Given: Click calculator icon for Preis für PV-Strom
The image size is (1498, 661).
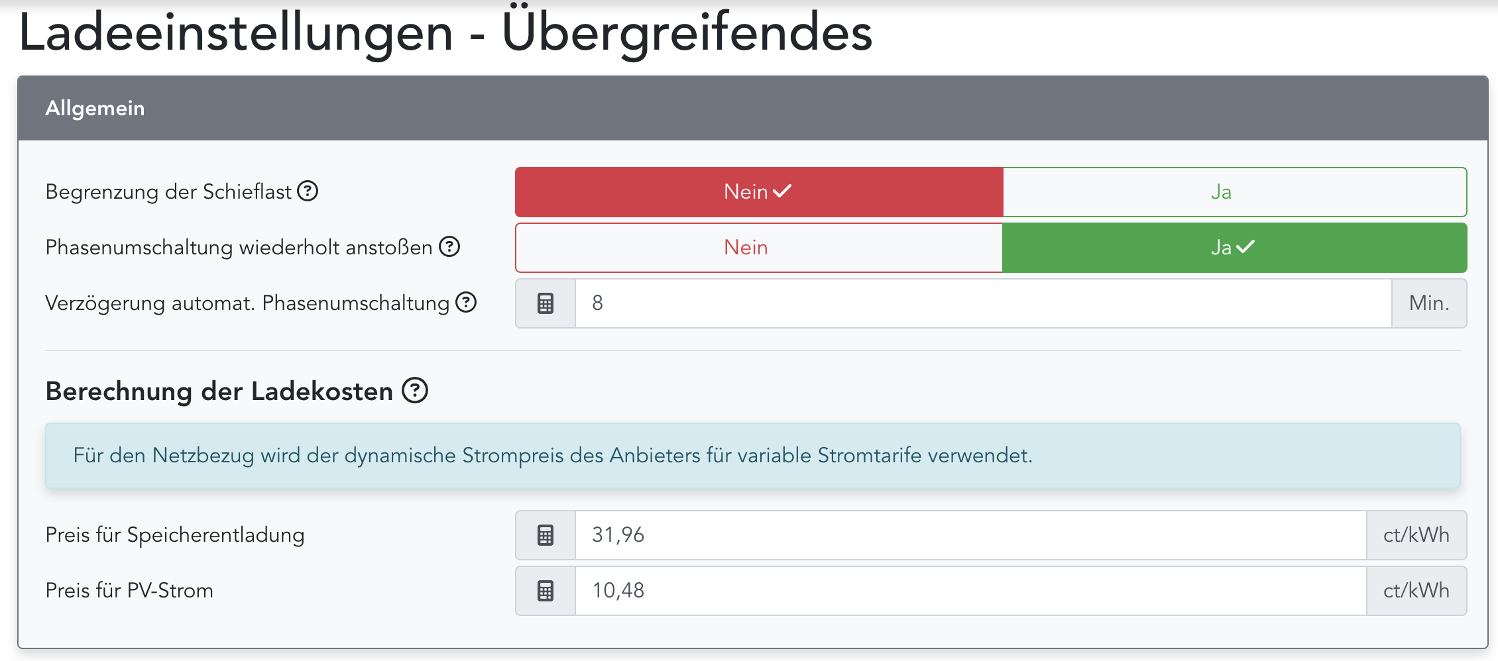Looking at the screenshot, I should coord(546,591).
